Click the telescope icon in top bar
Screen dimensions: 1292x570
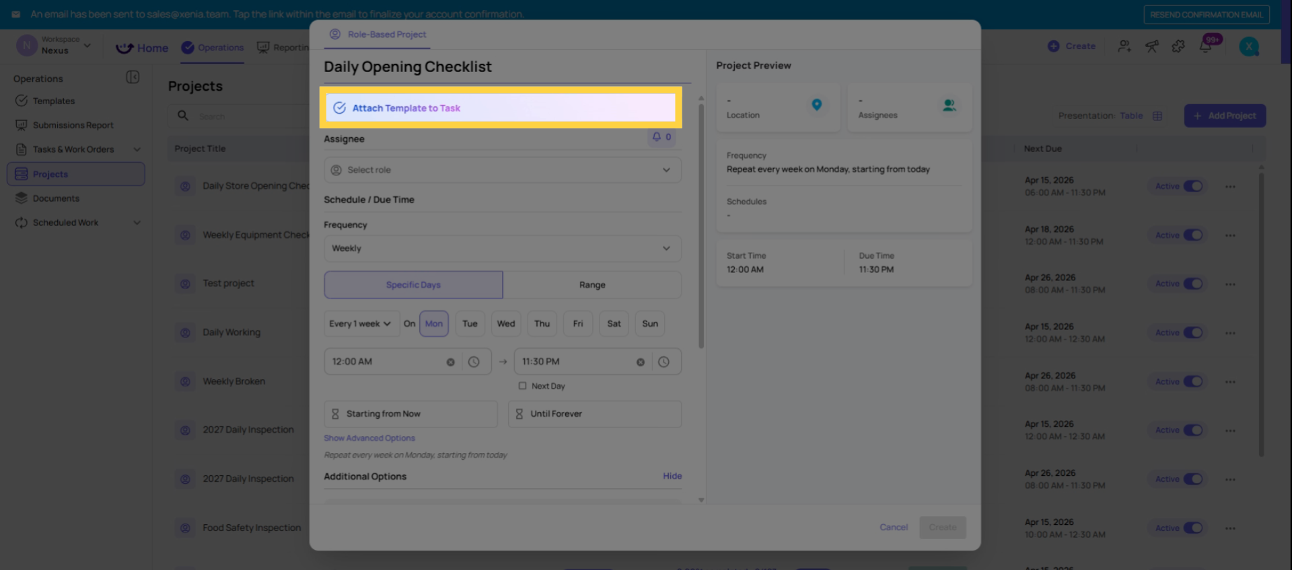coord(1152,46)
